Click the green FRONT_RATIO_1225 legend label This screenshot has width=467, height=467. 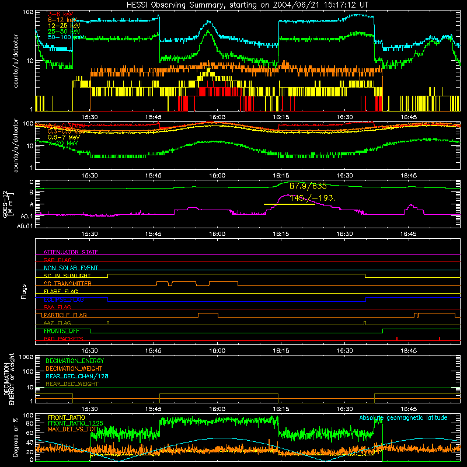pos(75,423)
